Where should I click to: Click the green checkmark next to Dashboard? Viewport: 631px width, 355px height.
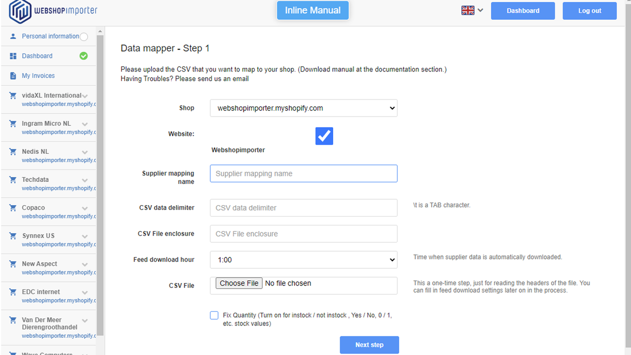click(83, 56)
